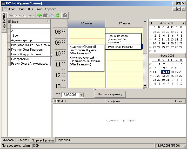This screenshot has width=187, height=149.
Task: Open the Справка menu
Action: pyautogui.click(x=51, y=9)
